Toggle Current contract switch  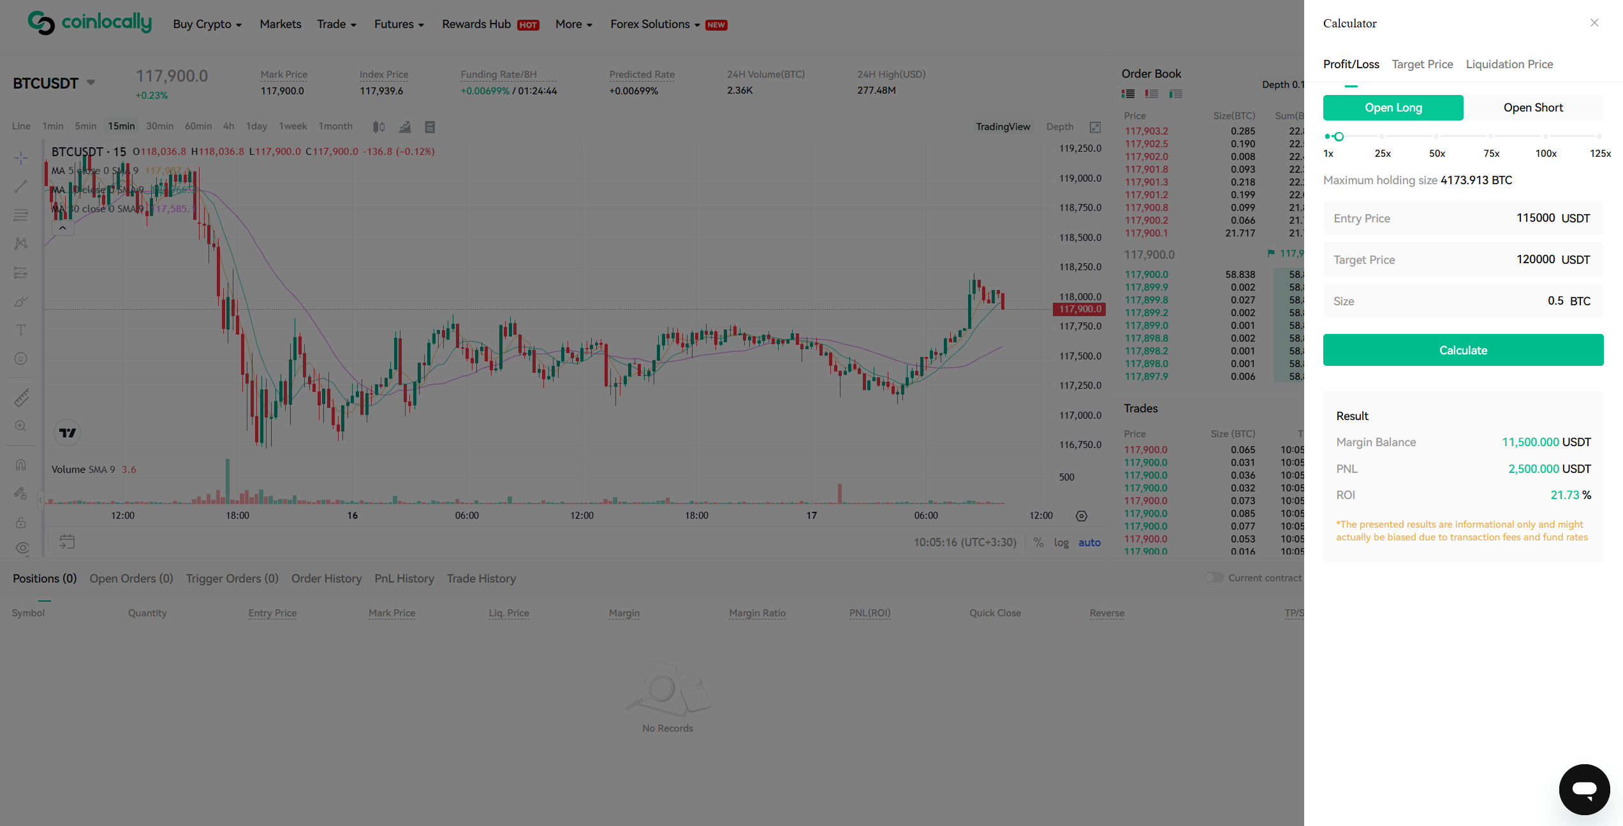coord(1214,577)
